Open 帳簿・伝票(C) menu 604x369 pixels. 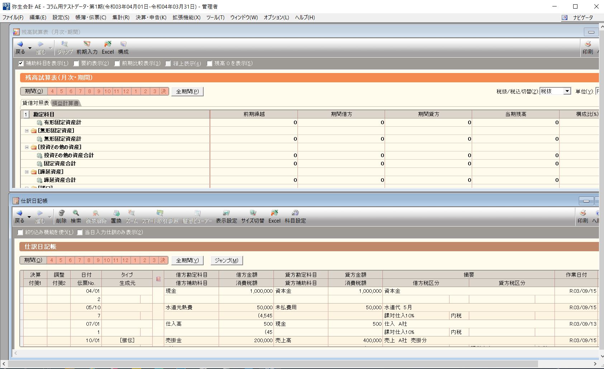91,18
